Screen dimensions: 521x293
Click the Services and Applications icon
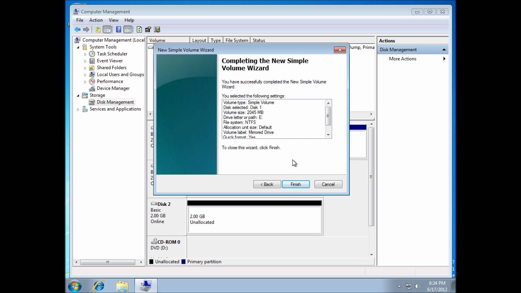coord(85,109)
